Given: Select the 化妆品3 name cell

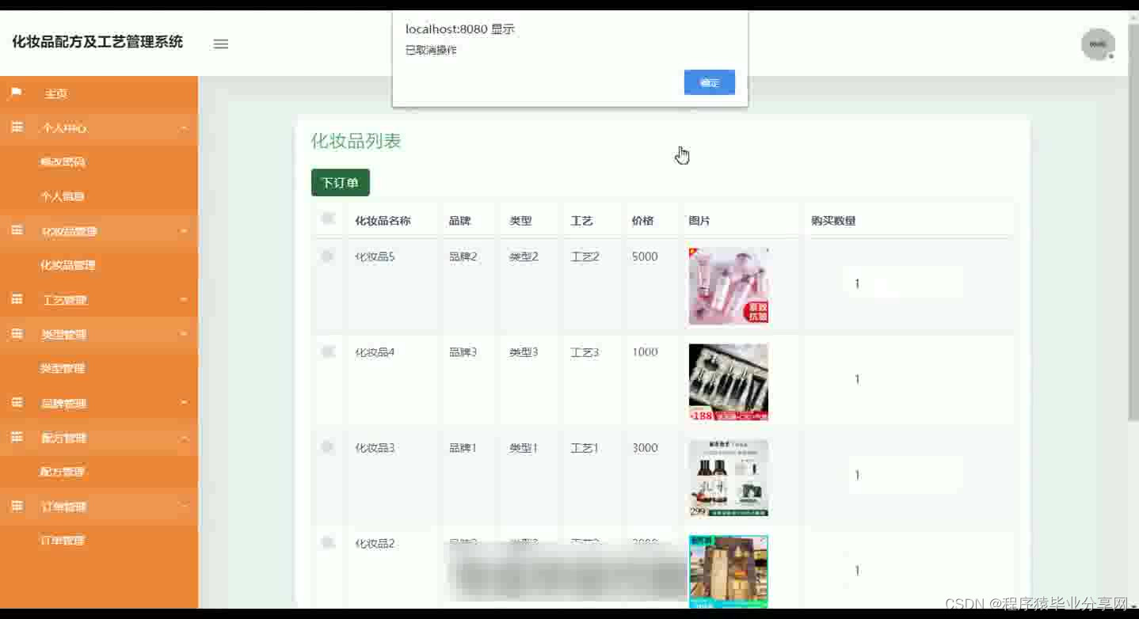Looking at the screenshot, I should point(375,448).
